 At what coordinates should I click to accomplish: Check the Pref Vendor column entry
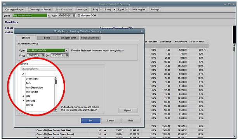click(32, 92)
